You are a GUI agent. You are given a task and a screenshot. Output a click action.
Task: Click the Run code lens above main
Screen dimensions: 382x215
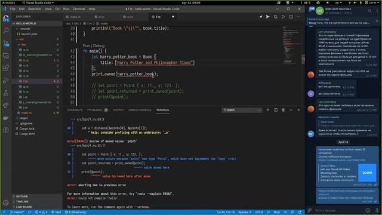(86, 46)
